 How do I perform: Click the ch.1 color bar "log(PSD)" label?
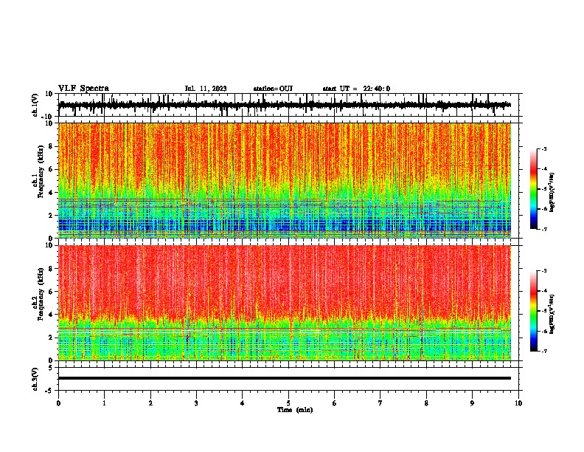pyautogui.click(x=552, y=192)
